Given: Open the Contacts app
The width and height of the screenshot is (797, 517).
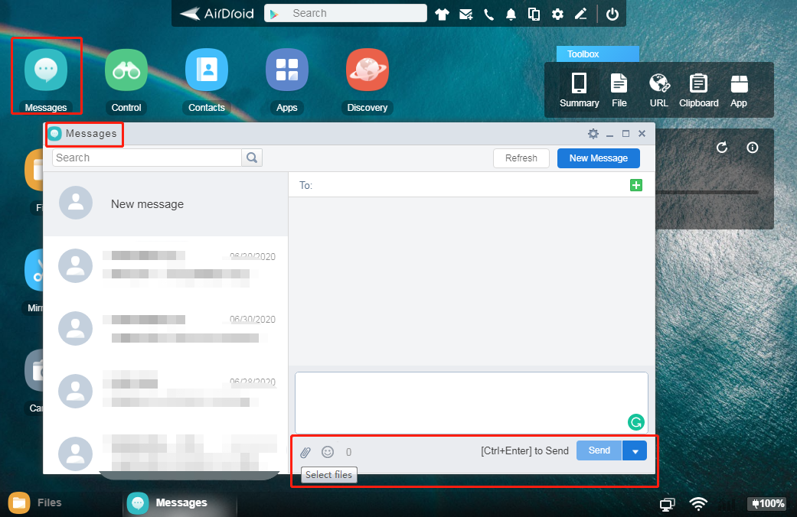Looking at the screenshot, I should (206, 69).
